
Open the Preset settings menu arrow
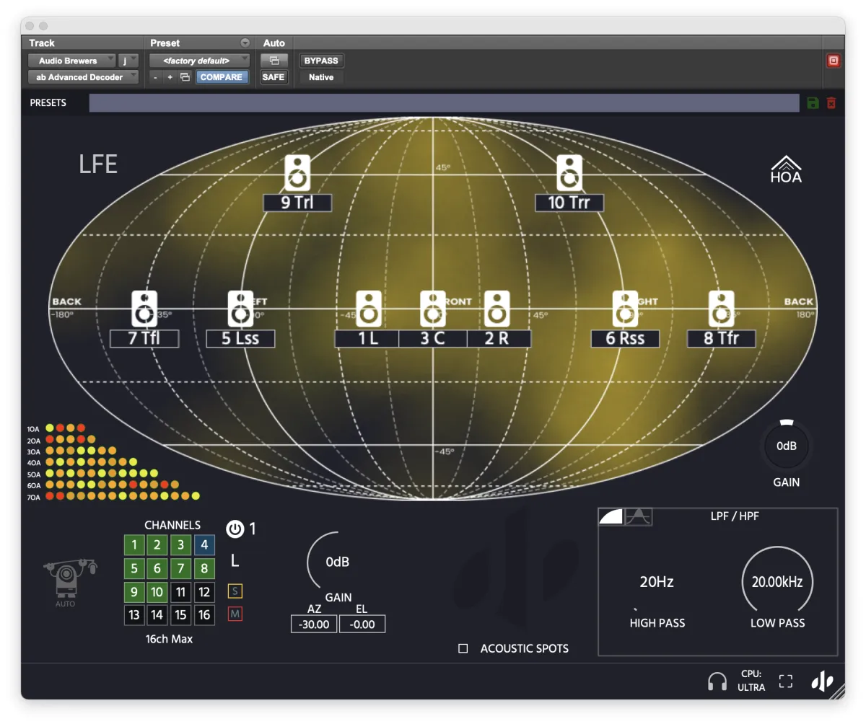coord(245,43)
